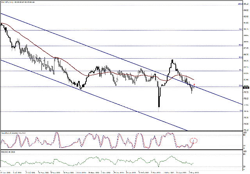Click the 100 level on Stochastic scale
250x174 pixels.
[x=244, y=133]
